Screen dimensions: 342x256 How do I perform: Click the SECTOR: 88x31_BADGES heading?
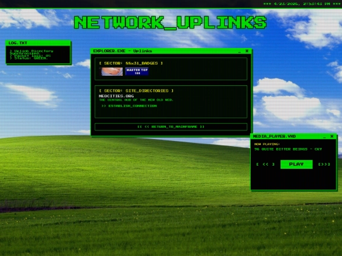click(x=131, y=63)
